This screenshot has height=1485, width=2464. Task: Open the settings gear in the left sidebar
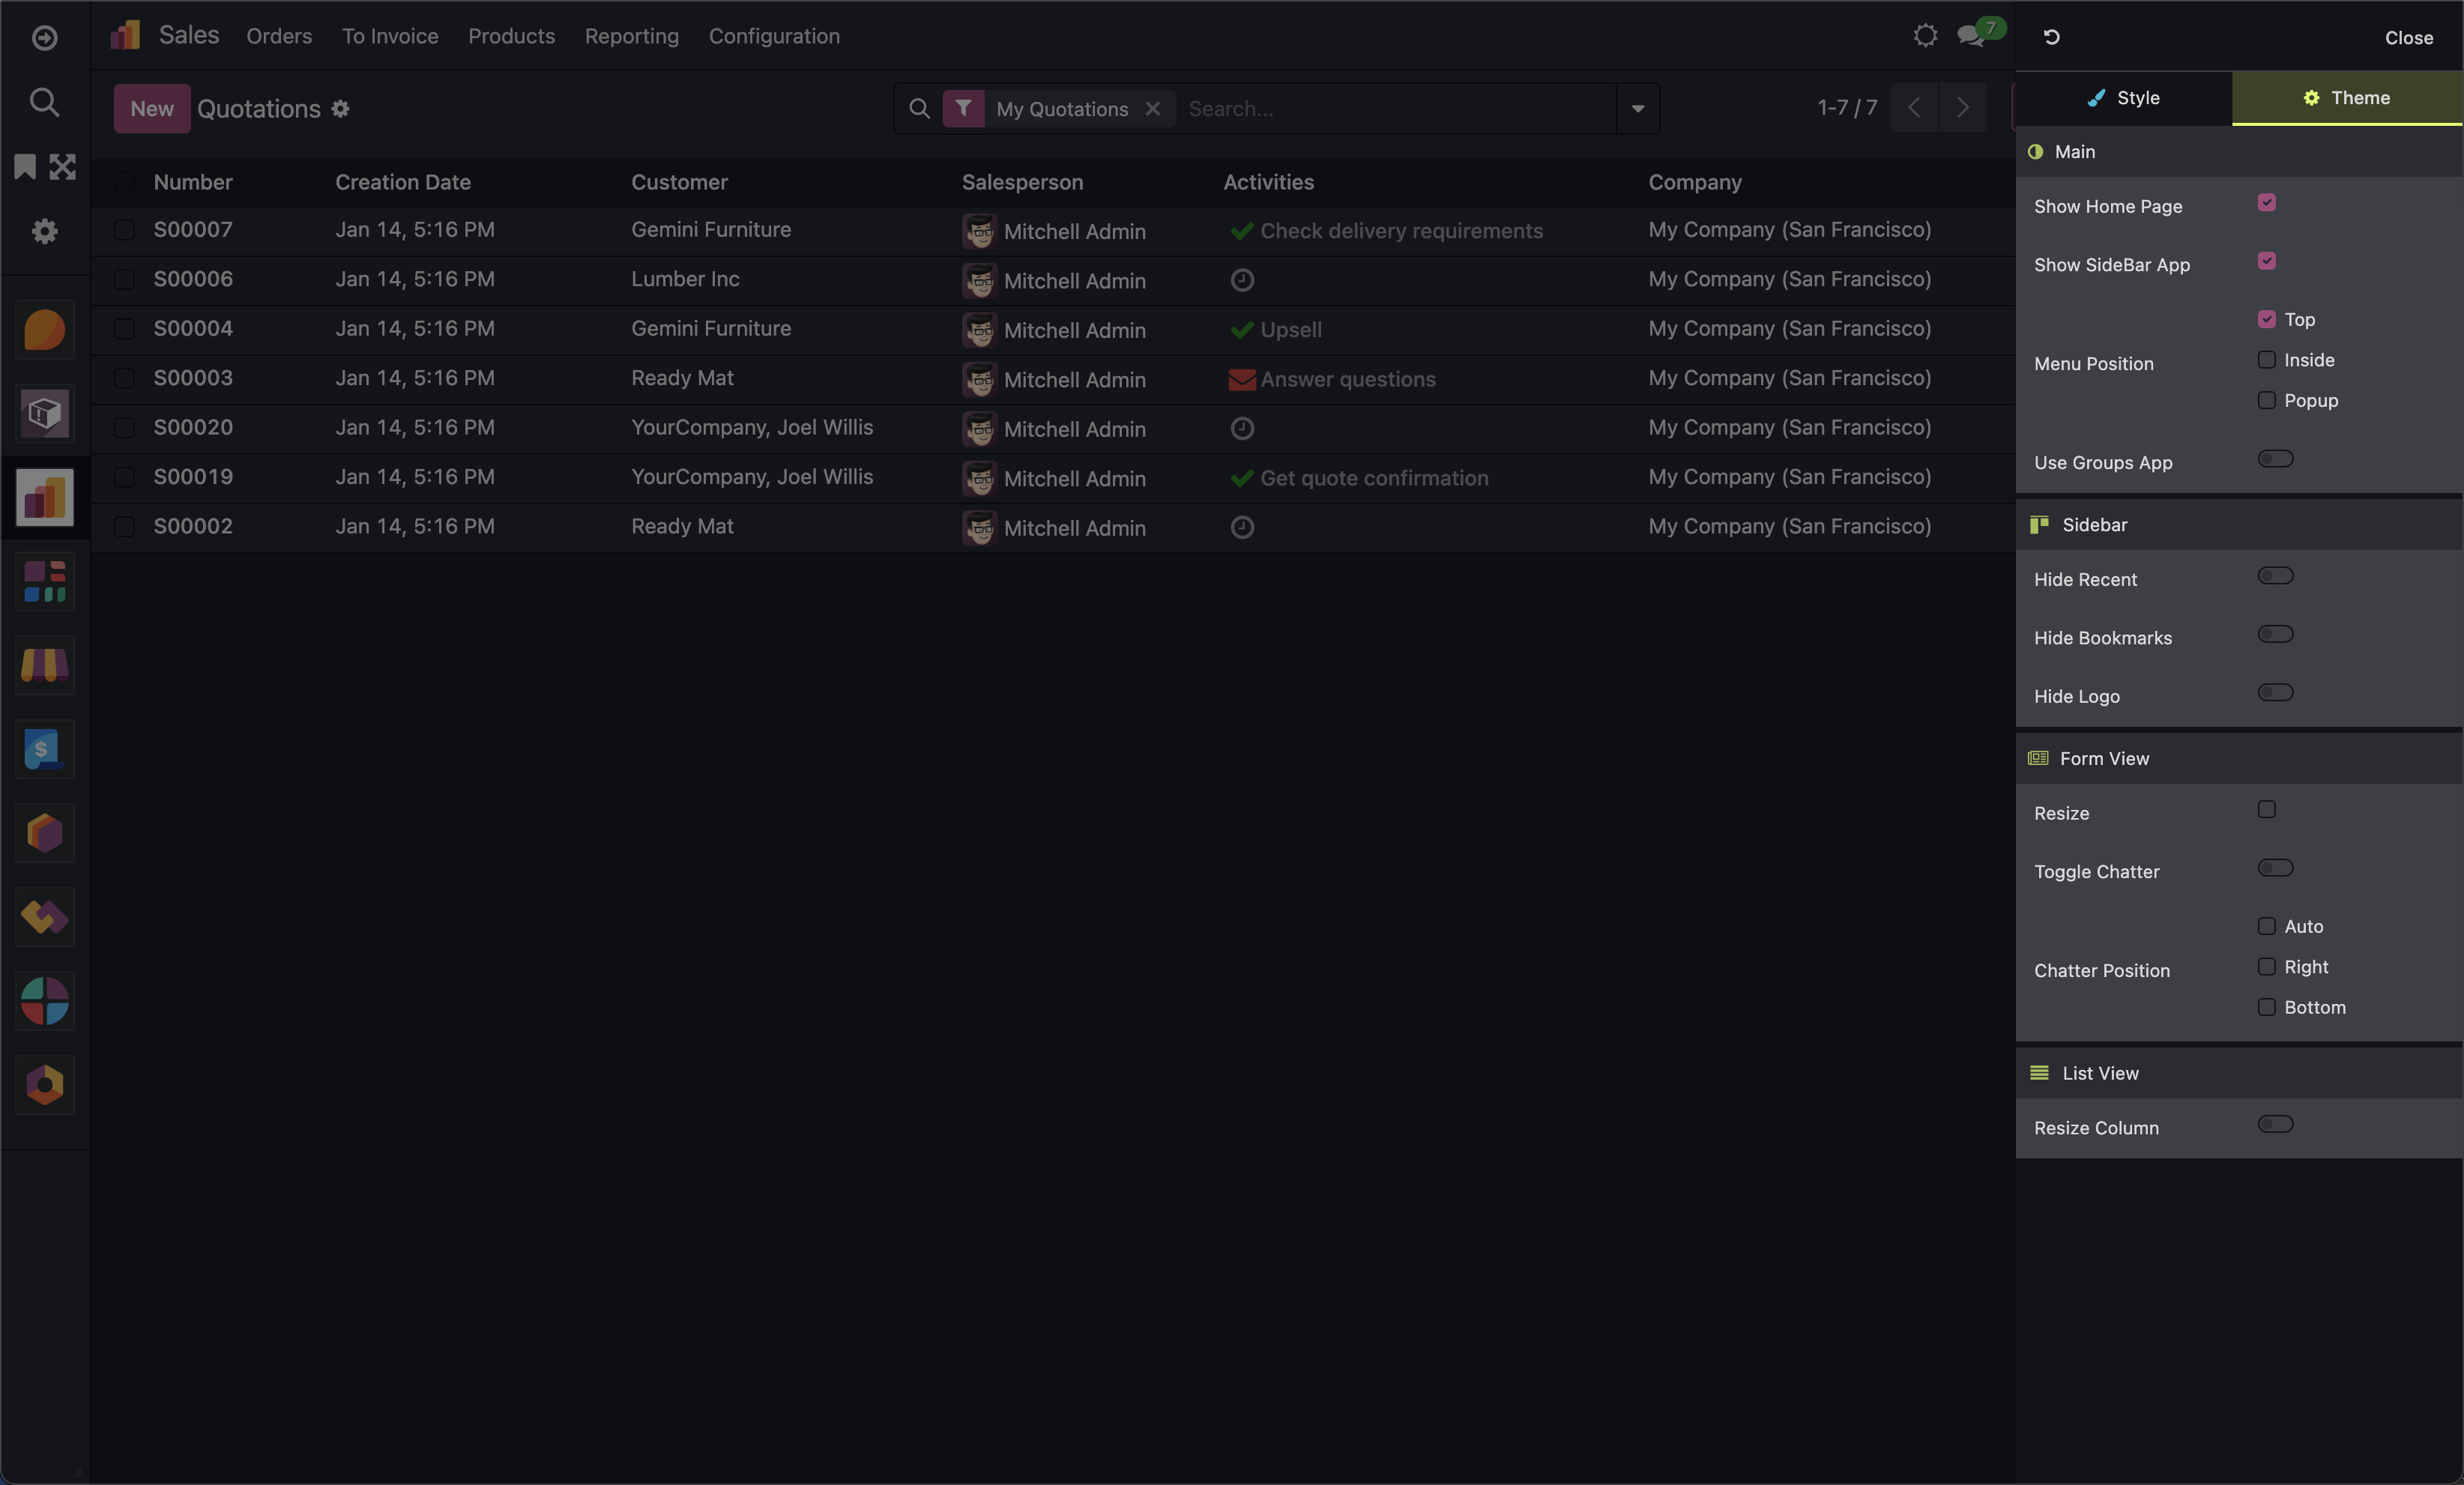44,231
